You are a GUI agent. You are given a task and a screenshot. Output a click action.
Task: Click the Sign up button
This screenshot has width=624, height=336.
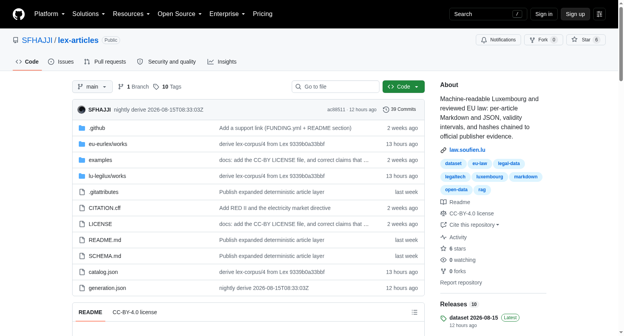click(x=576, y=14)
